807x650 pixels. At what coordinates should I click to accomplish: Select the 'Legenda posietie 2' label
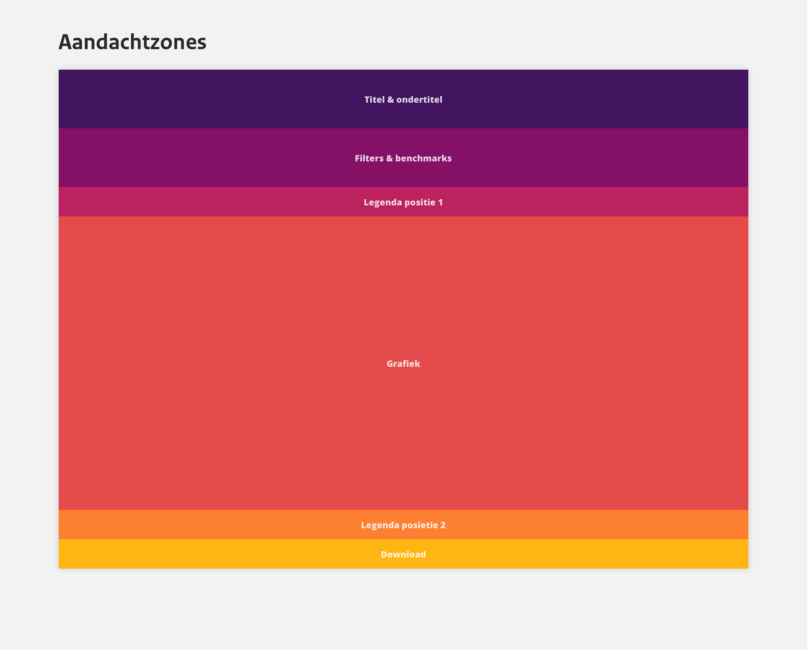tap(403, 526)
